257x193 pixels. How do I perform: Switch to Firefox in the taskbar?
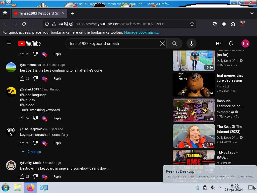pyautogui.click(x=31, y=187)
